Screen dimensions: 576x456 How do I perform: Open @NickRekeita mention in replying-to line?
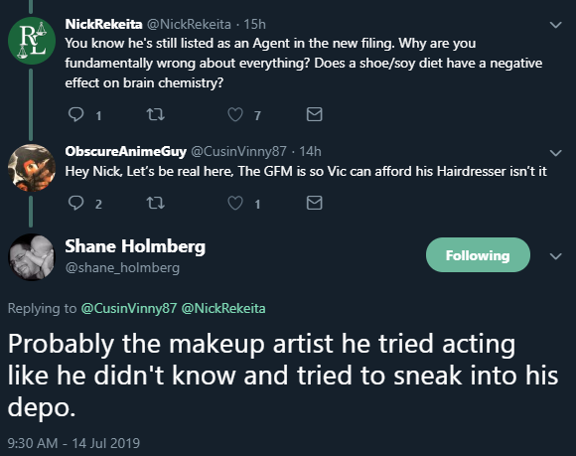tap(223, 308)
